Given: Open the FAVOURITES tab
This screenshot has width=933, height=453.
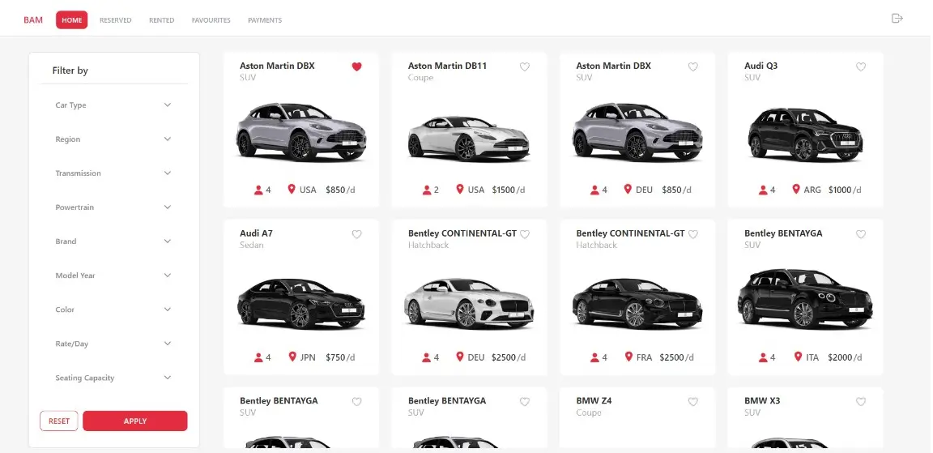Looking at the screenshot, I should [x=211, y=20].
